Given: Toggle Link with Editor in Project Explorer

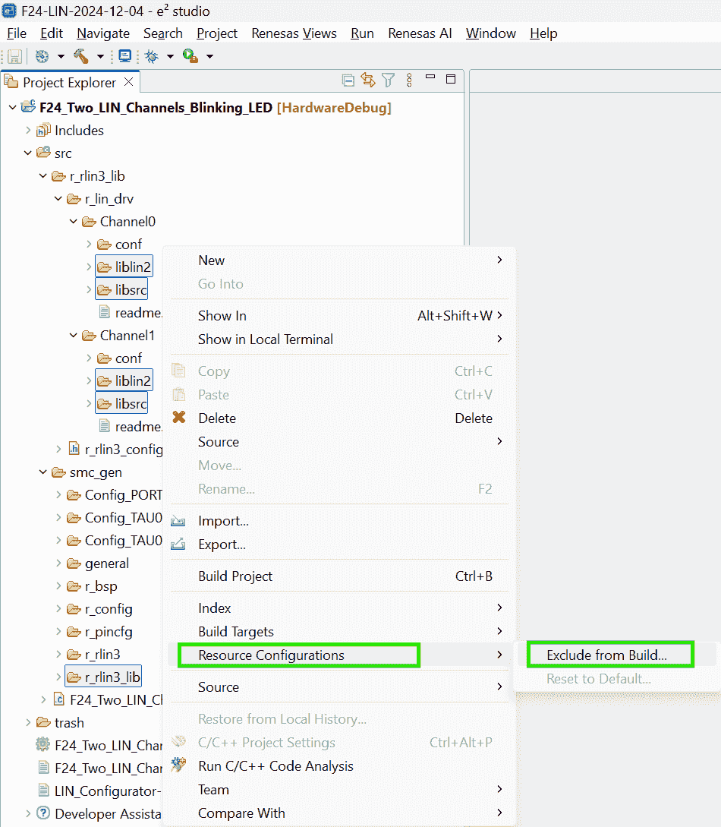Looking at the screenshot, I should 368,80.
